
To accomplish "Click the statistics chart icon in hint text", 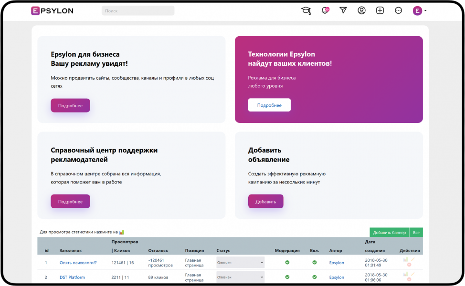I will coord(121,232).
